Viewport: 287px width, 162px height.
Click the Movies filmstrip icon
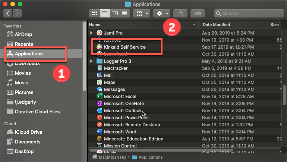tap(10, 73)
